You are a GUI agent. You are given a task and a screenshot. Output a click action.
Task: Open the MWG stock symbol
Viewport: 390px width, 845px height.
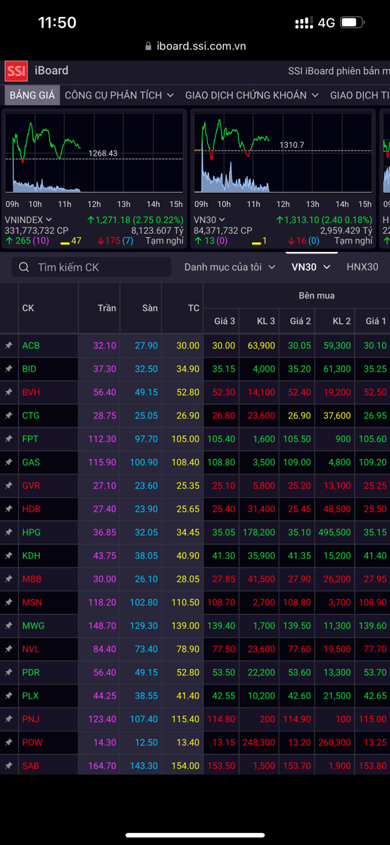coord(33,625)
